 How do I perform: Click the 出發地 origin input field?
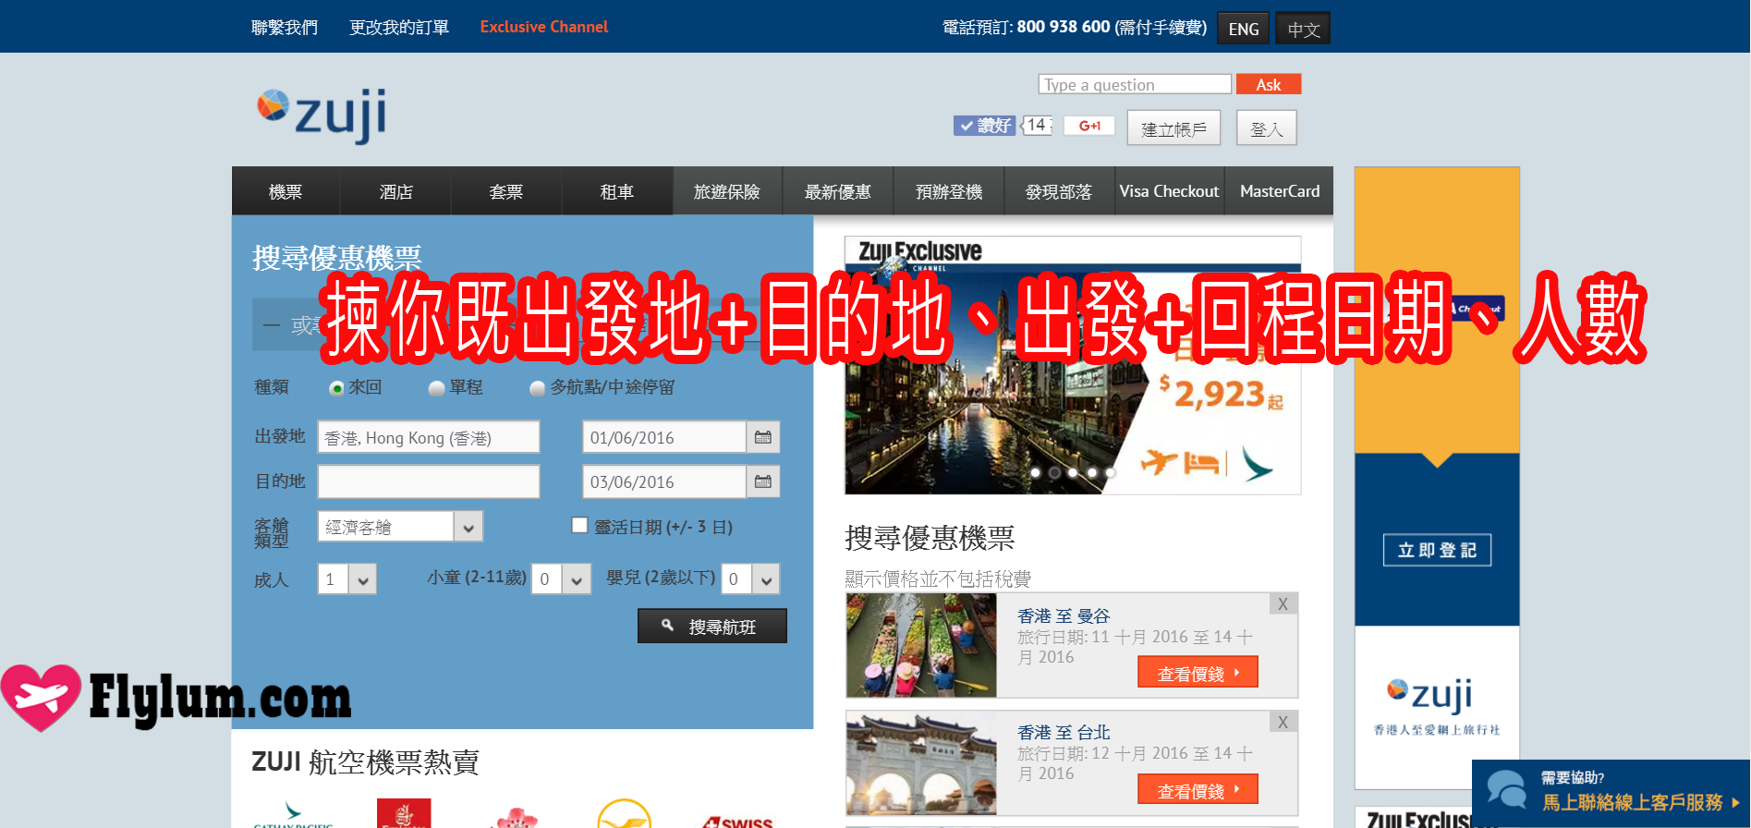429,437
